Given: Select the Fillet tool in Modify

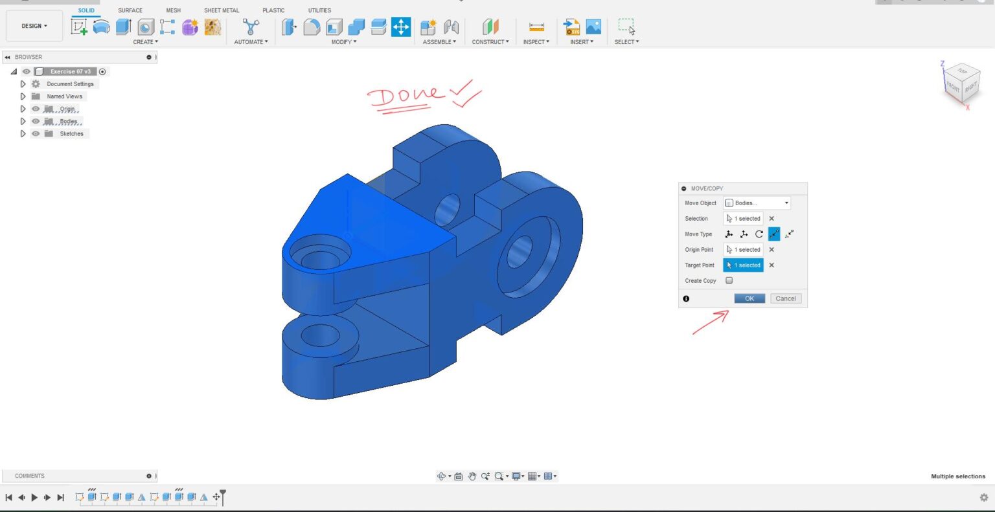Looking at the screenshot, I should coord(310,26).
